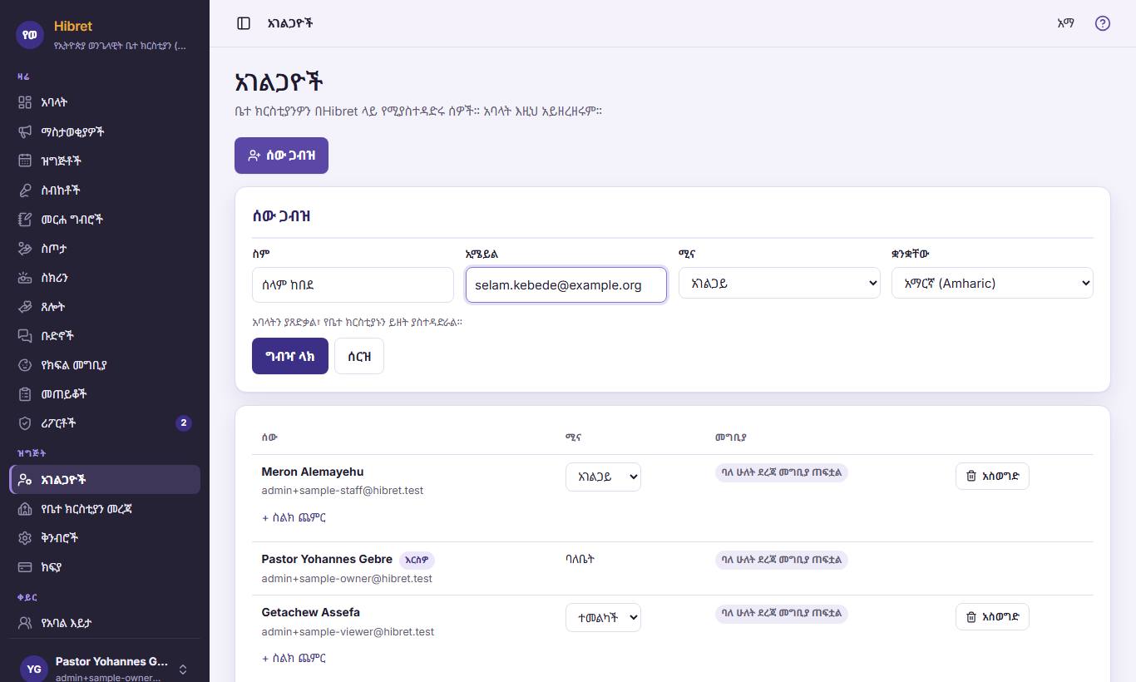Click the card icon for ክፍያ
Screen dimensions: 1136x682
(25, 567)
